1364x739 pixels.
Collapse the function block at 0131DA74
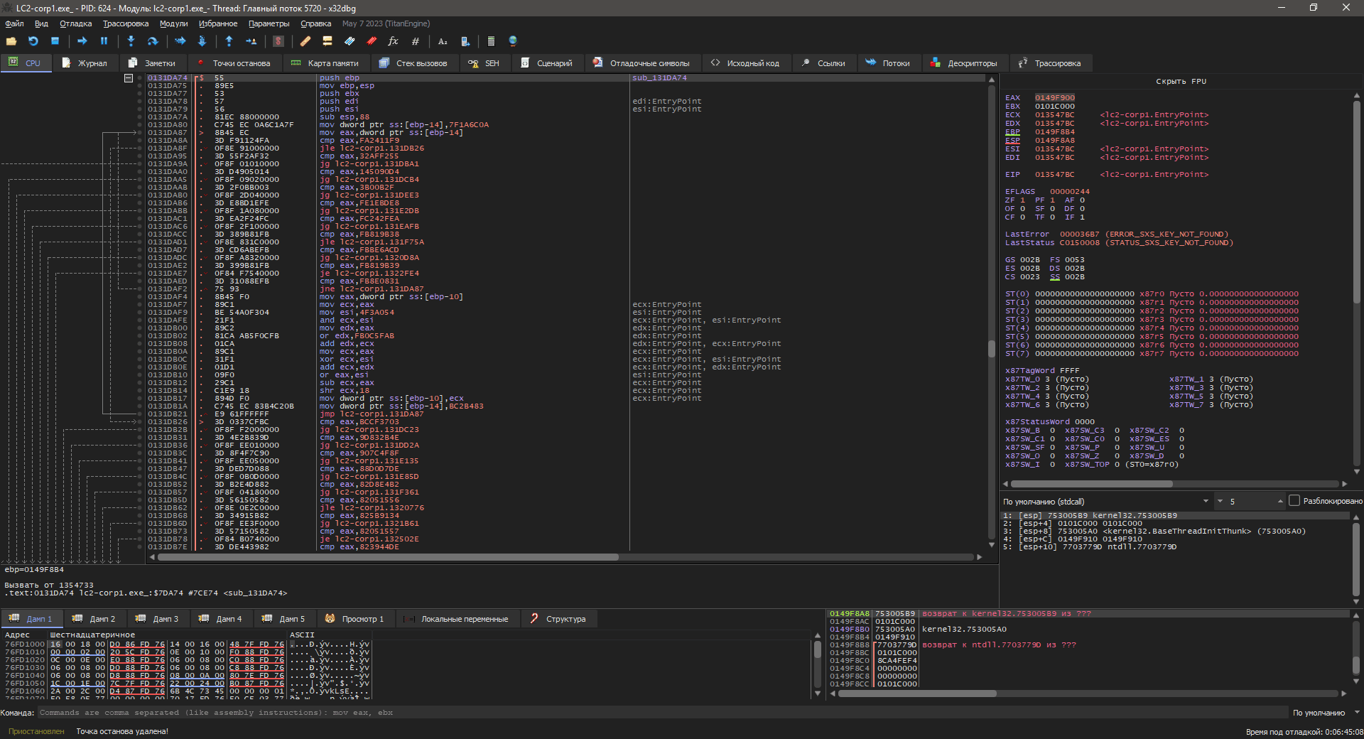129,78
